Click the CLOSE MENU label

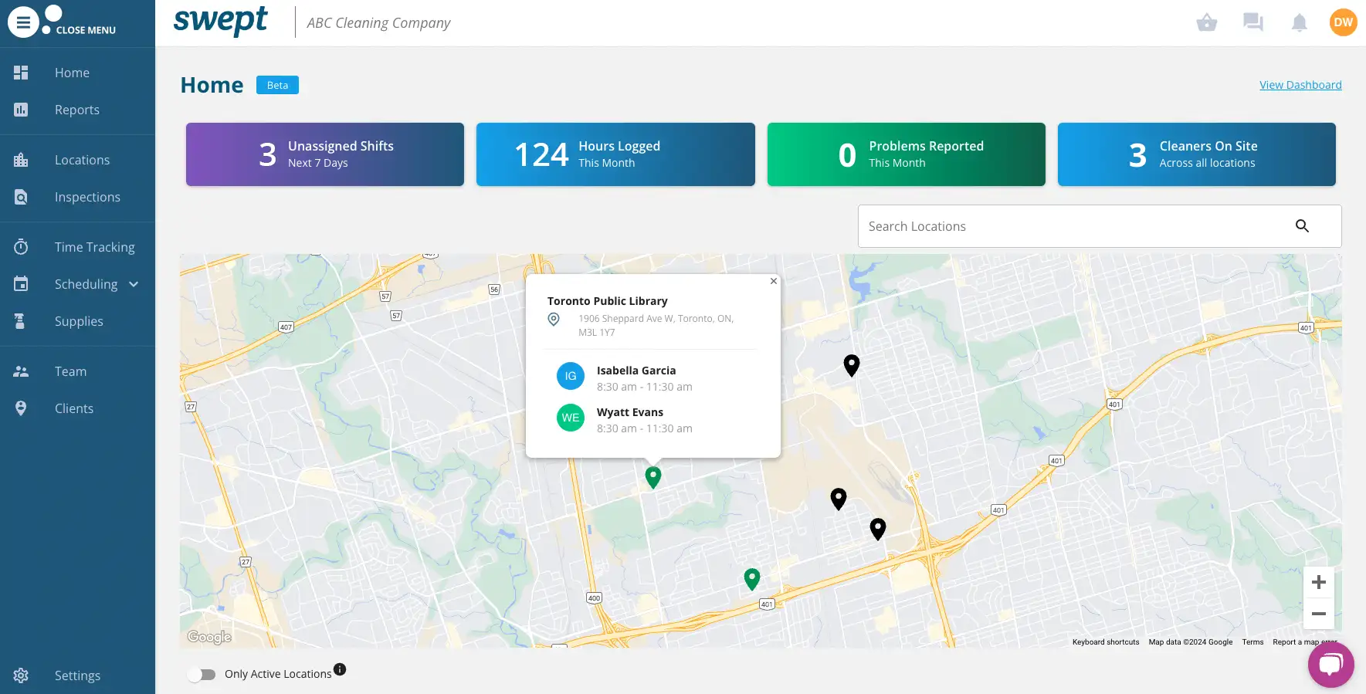click(x=86, y=30)
